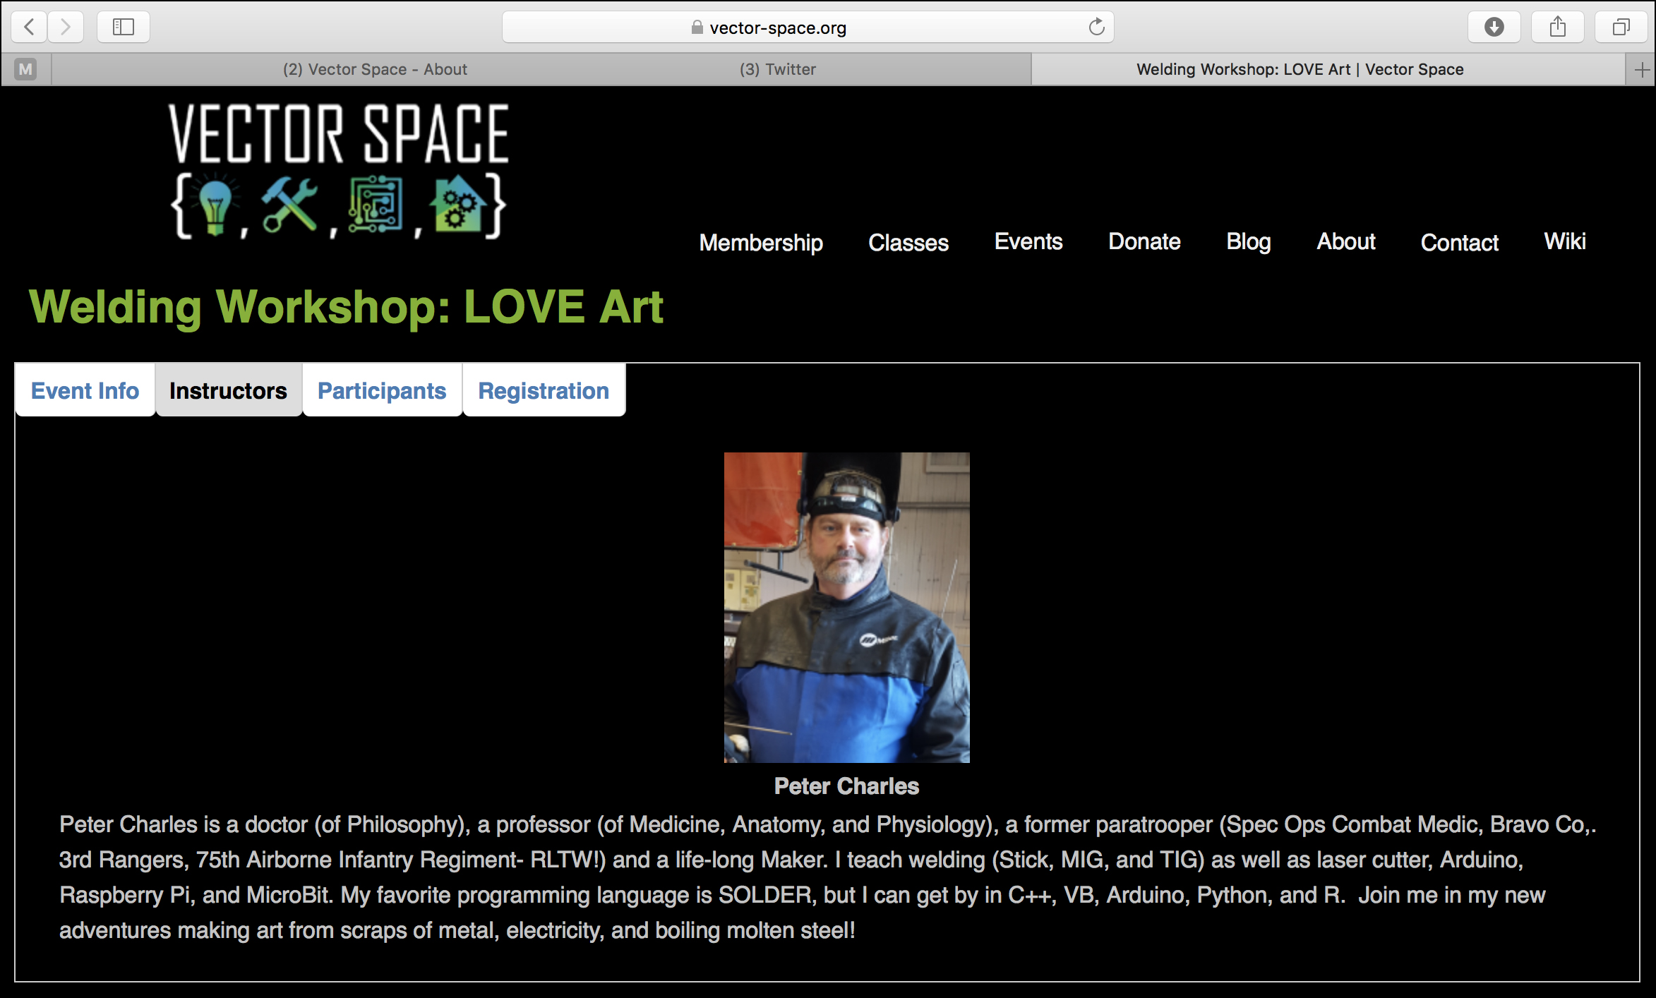Go back with the browser back arrow
This screenshot has height=998, width=1656.
pos(29,27)
